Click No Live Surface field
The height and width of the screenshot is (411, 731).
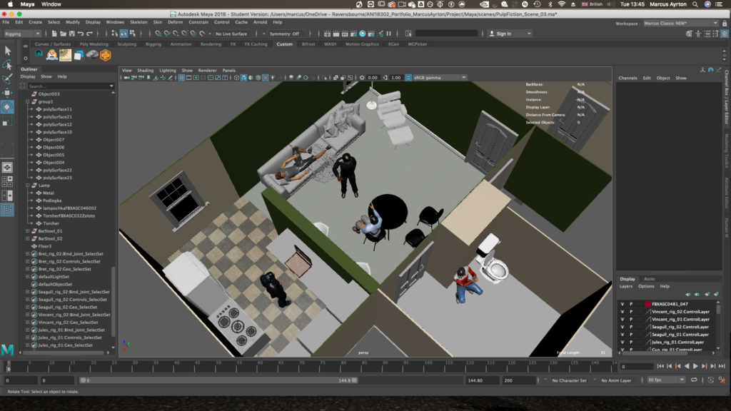[234, 34]
